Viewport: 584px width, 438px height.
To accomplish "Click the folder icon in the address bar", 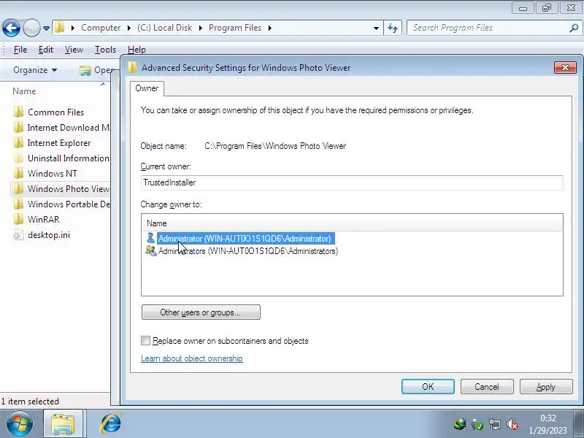I will point(60,28).
